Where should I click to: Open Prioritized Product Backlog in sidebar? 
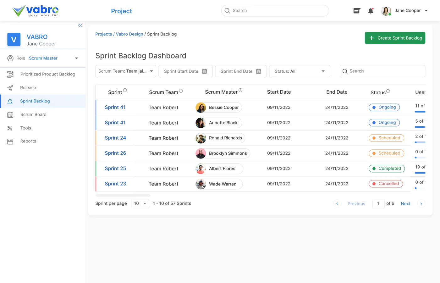(x=48, y=74)
